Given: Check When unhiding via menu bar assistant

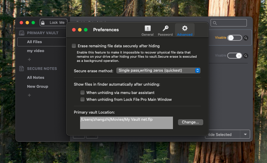Looking at the screenshot, I should pos(82,93).
